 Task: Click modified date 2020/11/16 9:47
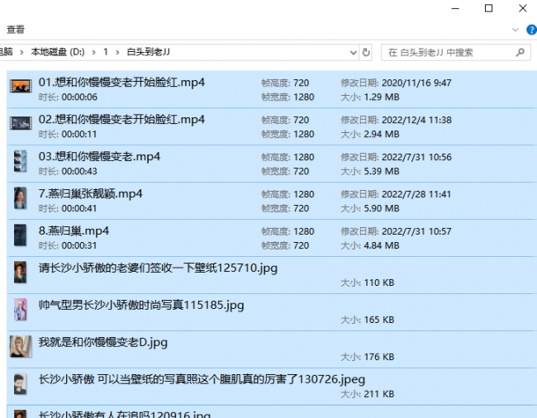(416, 83)
